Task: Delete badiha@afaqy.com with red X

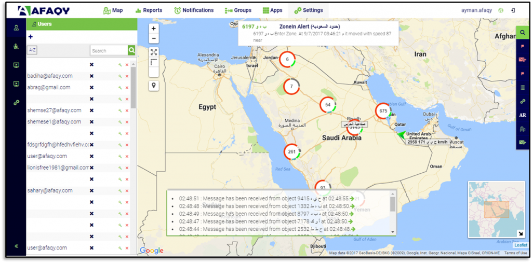Action: [x=127, y=76]
